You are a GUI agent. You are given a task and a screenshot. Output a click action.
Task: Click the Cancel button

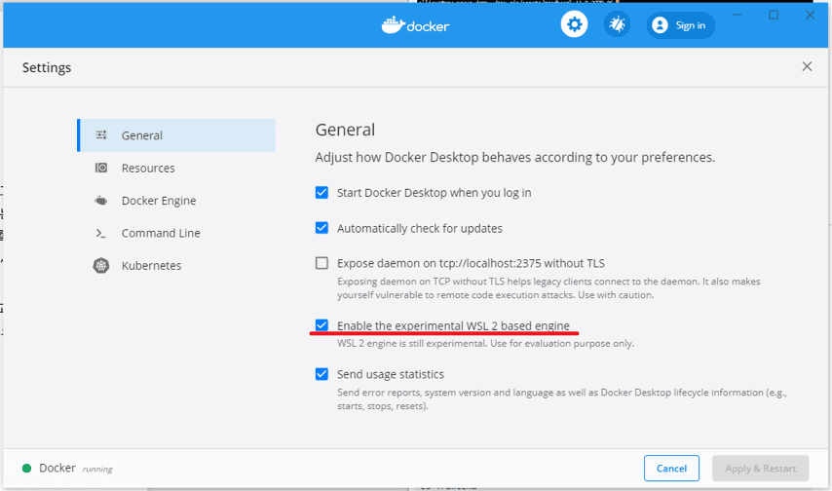671,469
